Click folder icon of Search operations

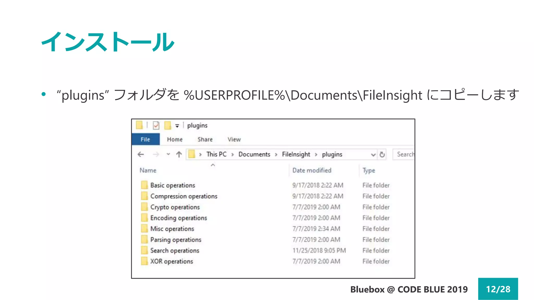coord(144,250)
